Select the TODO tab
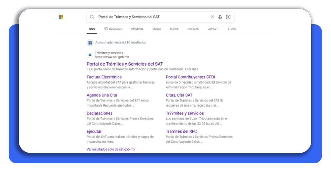The image size is (331, 173). (x=92, y=29)
